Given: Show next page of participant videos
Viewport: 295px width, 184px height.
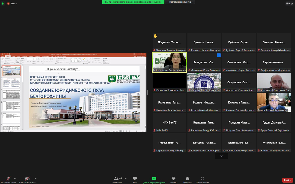Looking at the screenshot, I should pos(222,156).
